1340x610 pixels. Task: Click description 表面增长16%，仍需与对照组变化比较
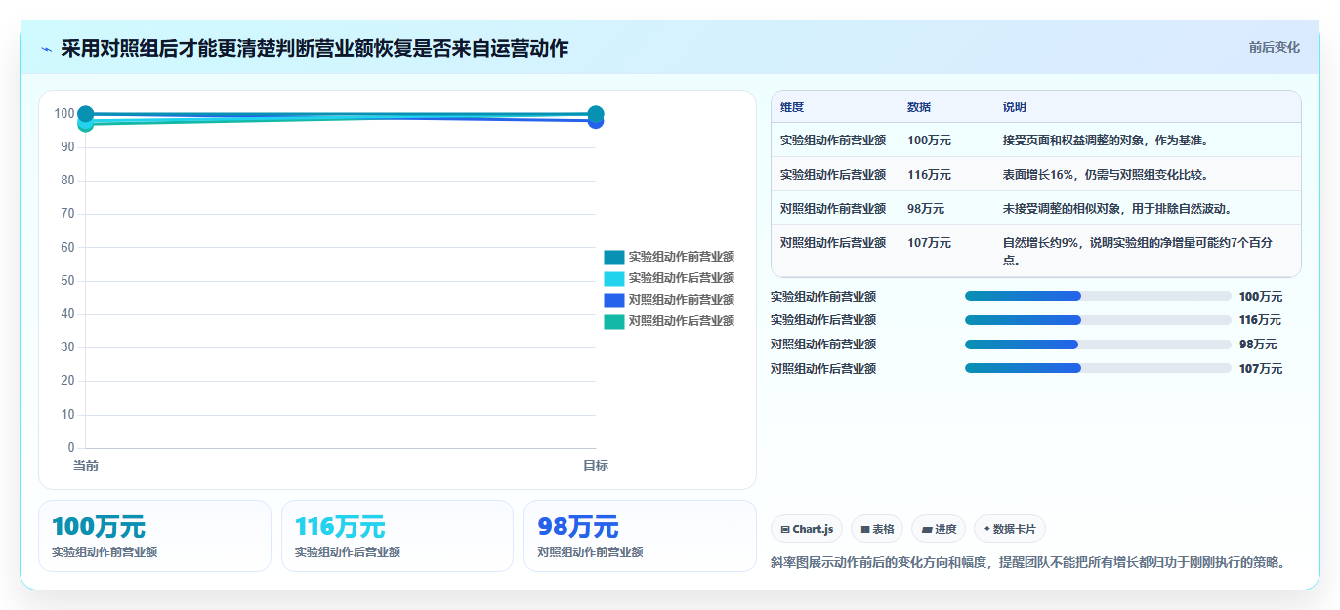1106,175
